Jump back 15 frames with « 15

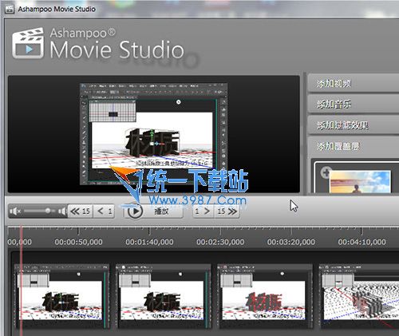pyautogui.click(x=80, y=211)
